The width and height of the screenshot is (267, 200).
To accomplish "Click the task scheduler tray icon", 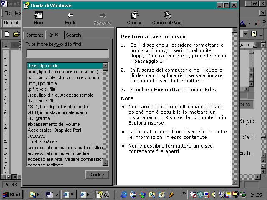I will pyautogui.click(x=193, y=195).
